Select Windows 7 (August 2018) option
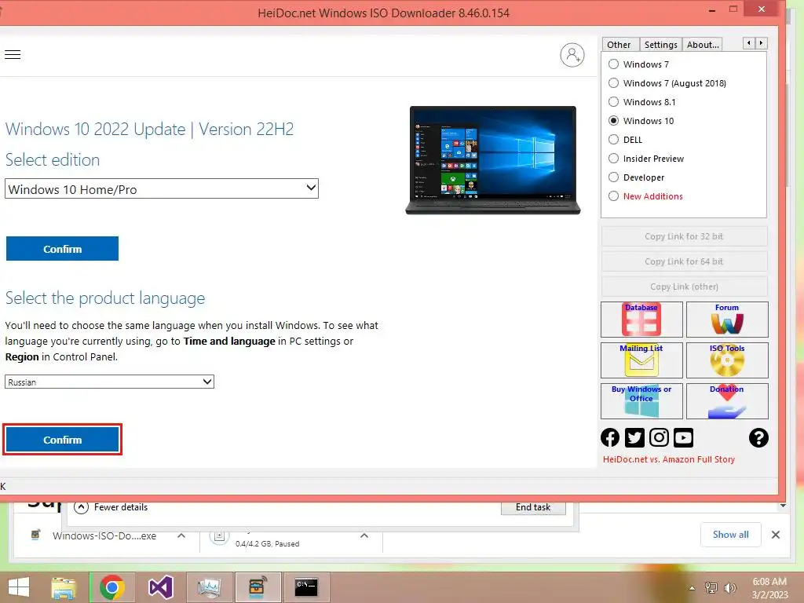Image resolution: width=804 pixels, height=603 pixels. pos(613,83)
